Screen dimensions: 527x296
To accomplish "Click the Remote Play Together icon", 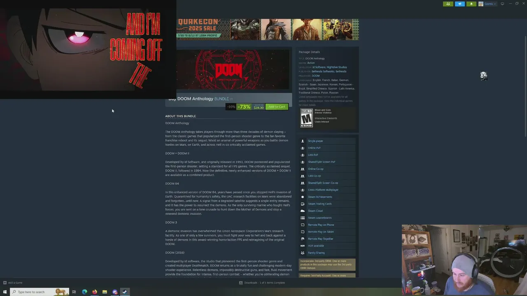I will pyautogui.click(x=303, y=239).
